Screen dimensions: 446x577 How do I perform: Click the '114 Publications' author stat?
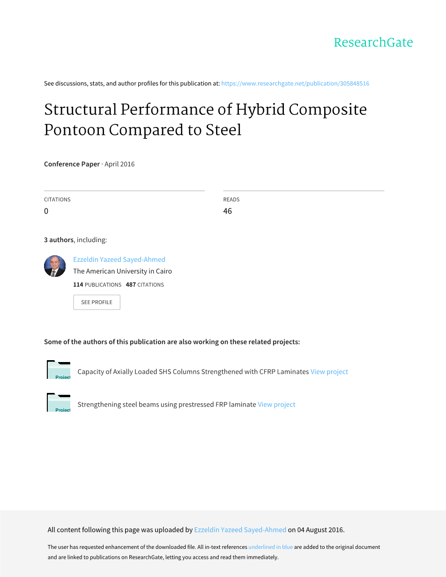[97, 285]
